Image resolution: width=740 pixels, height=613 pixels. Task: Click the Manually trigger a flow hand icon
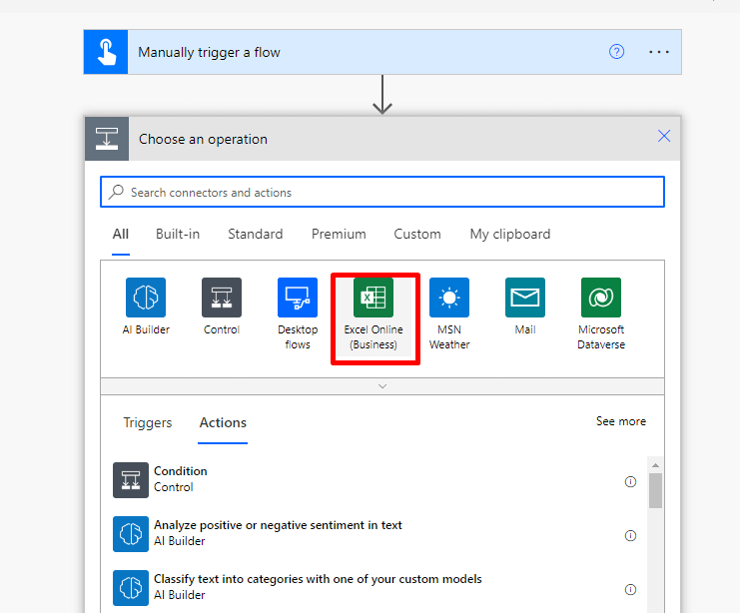(106, 52)
